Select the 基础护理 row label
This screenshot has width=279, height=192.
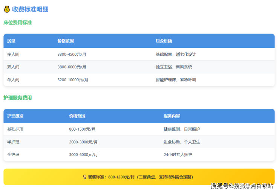15,129
